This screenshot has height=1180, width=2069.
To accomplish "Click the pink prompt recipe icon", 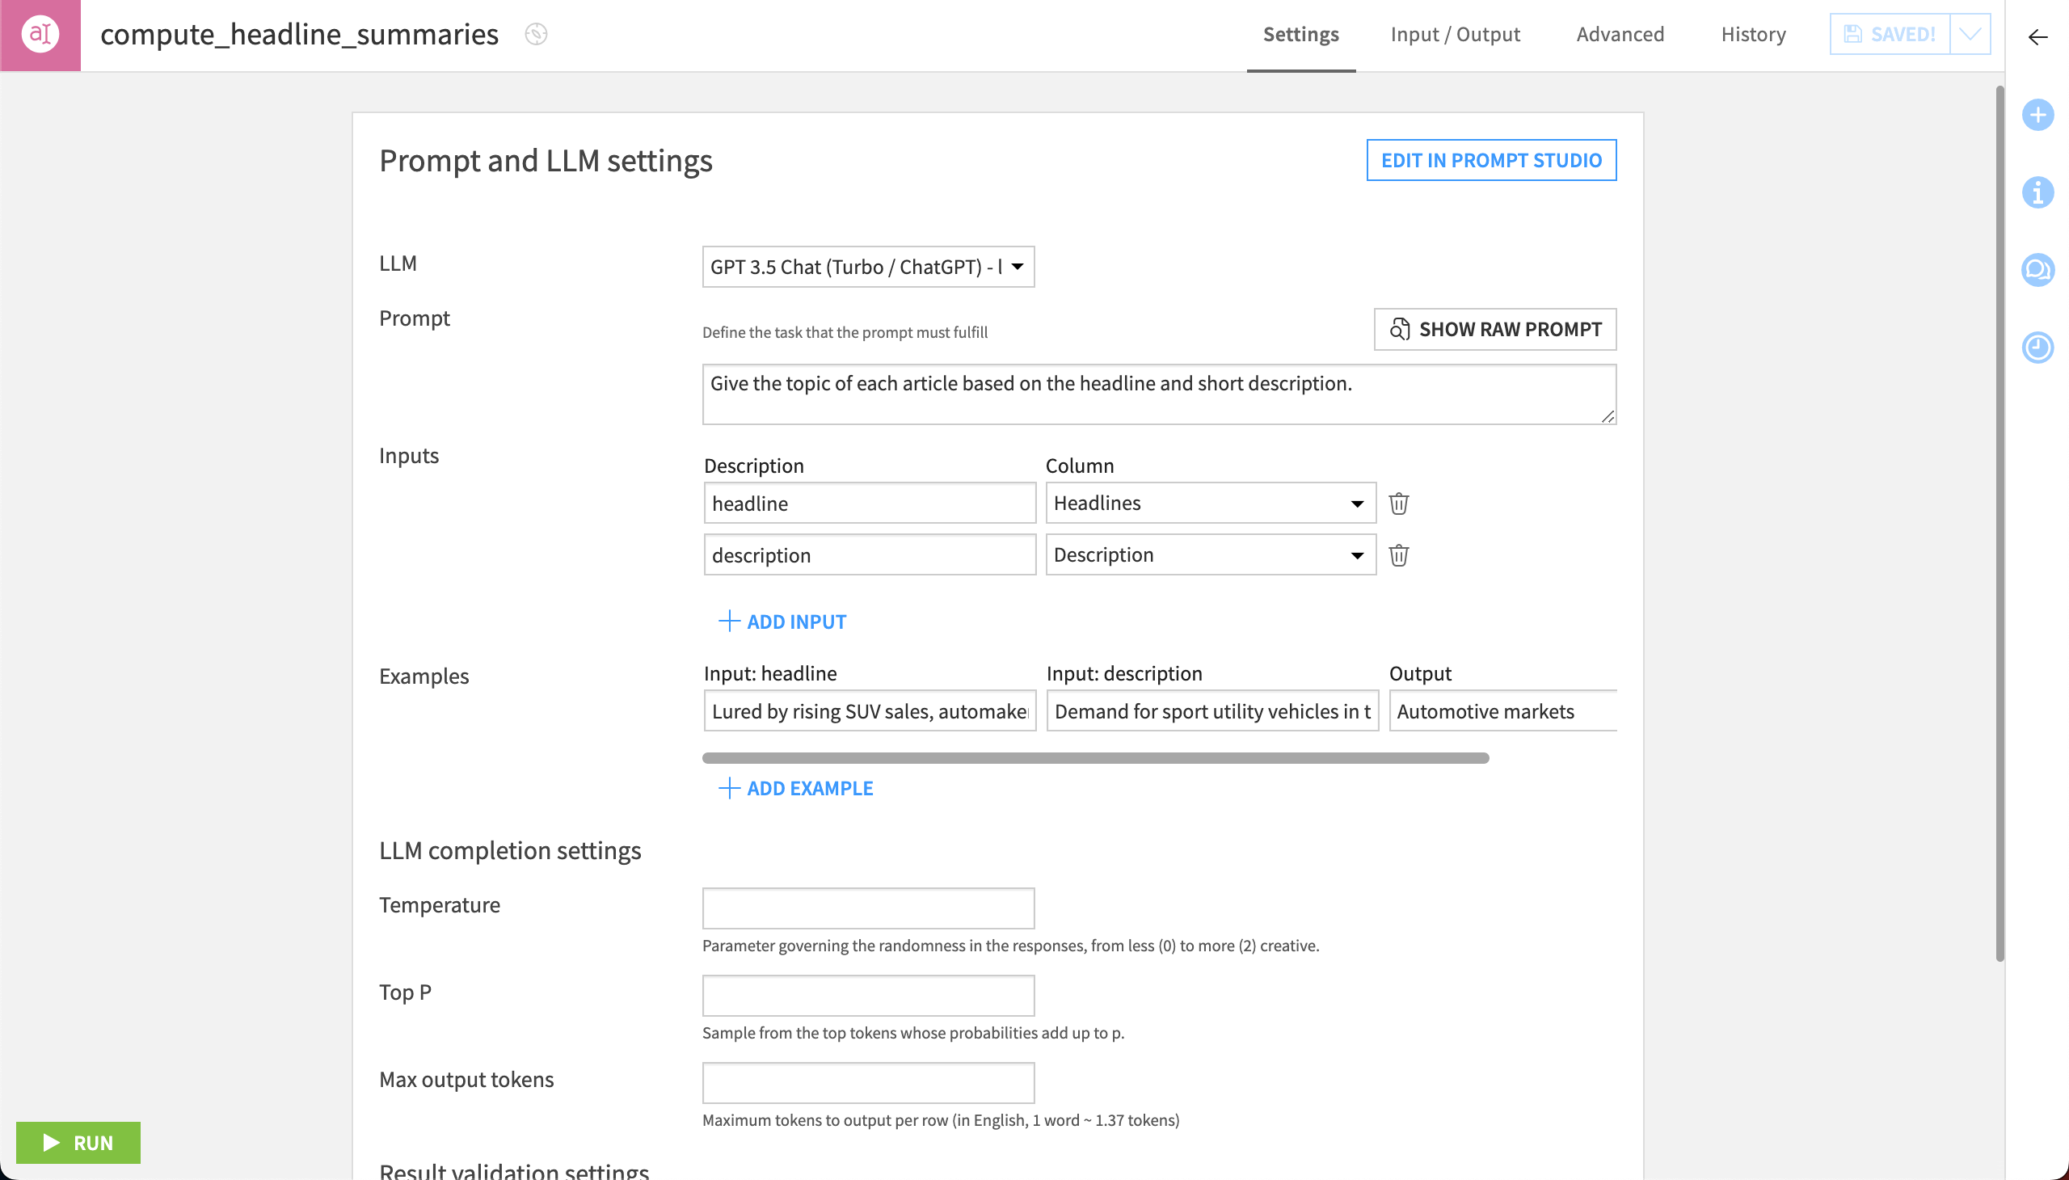I will pos(40,34).
